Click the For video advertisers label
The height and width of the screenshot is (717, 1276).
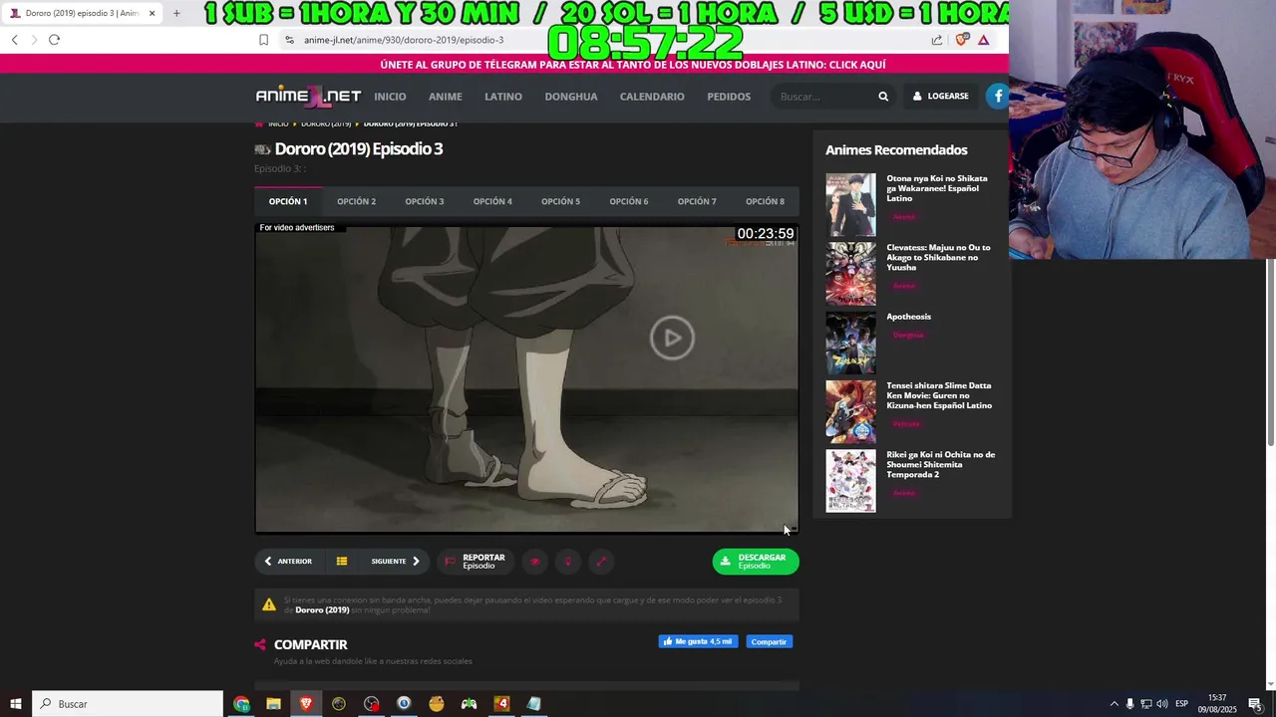297,228
